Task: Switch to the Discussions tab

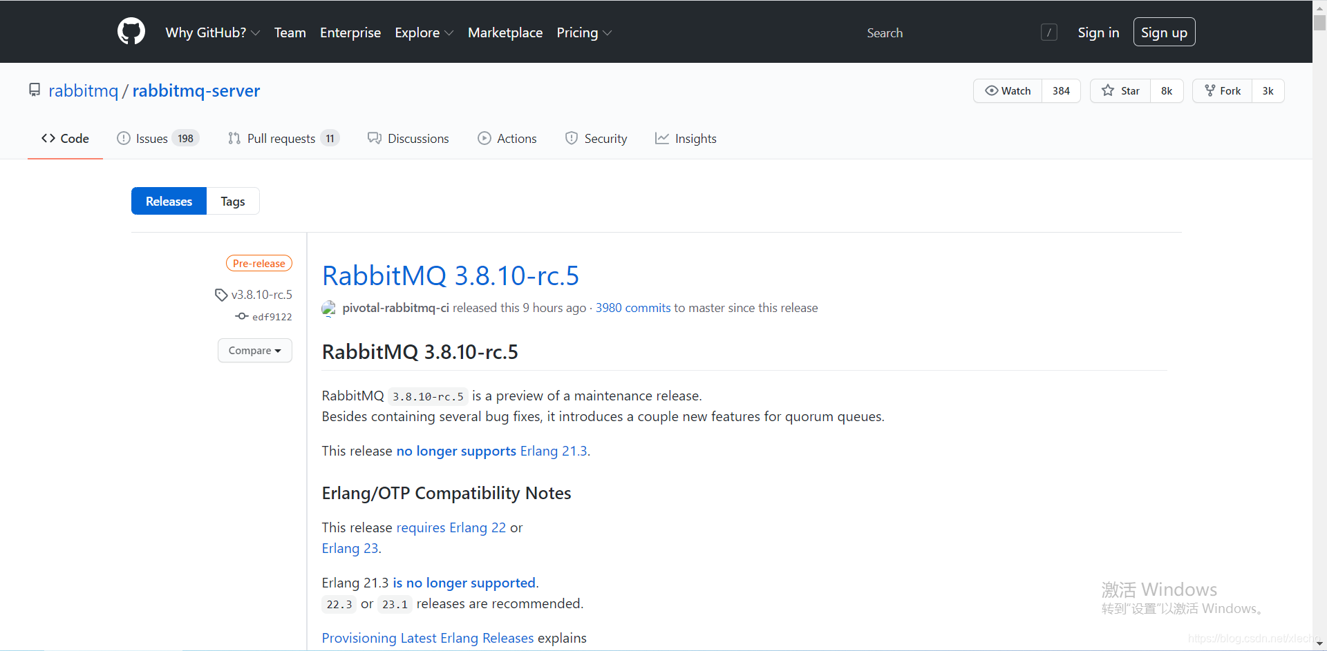Action: pyautogui.click(x=408, y=139)
